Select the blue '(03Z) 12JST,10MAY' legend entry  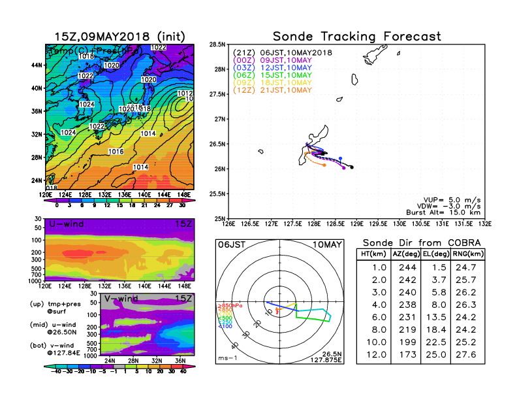[272, 68]
